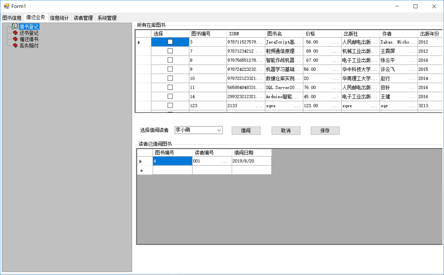Click row selector arrow in borrowed books grid
The width and height of the screenshot is (444, 275).
(x=141, y=161)
